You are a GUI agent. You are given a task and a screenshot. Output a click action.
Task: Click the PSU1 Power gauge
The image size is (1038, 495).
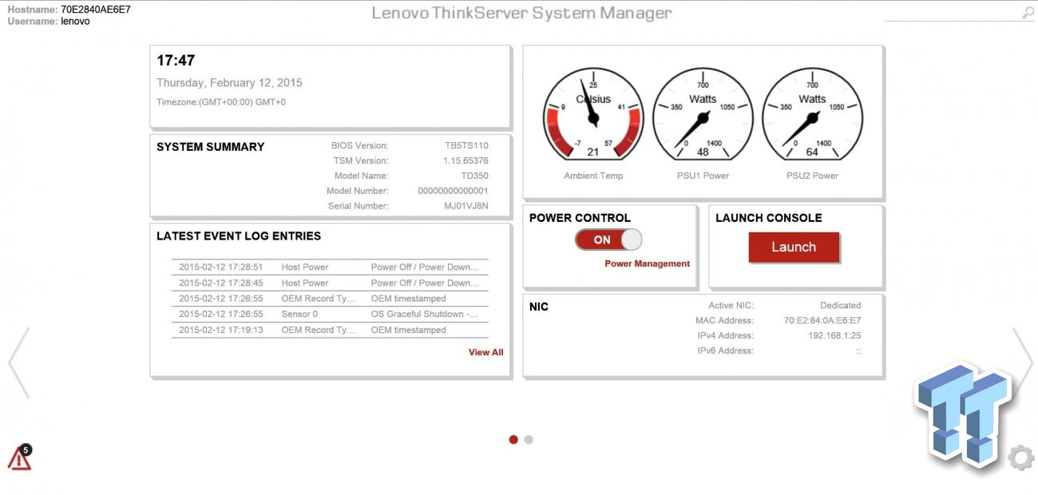703,116
